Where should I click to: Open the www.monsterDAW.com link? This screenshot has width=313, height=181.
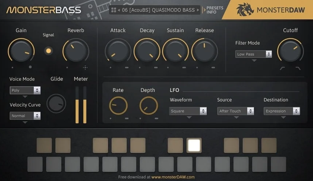[x=173, y=177]
